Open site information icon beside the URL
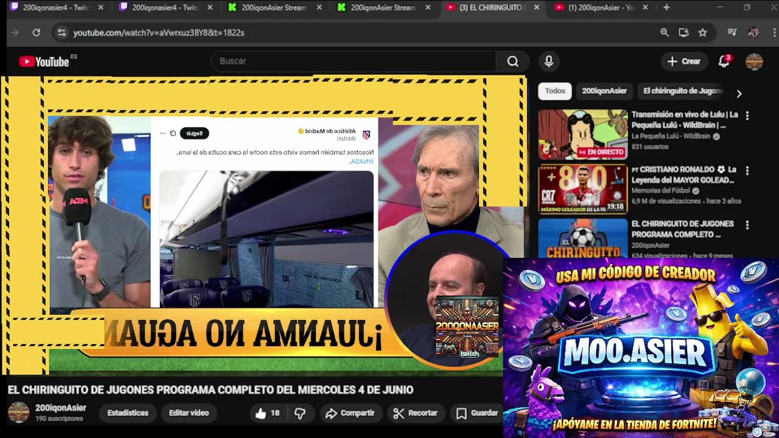Image resolution: width=779 pixels, height=438 pixels. 61,33
